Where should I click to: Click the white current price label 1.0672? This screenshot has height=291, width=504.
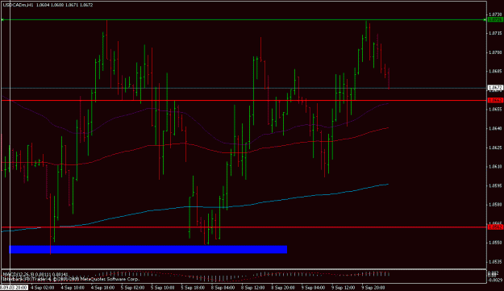(x=495, y=88)
